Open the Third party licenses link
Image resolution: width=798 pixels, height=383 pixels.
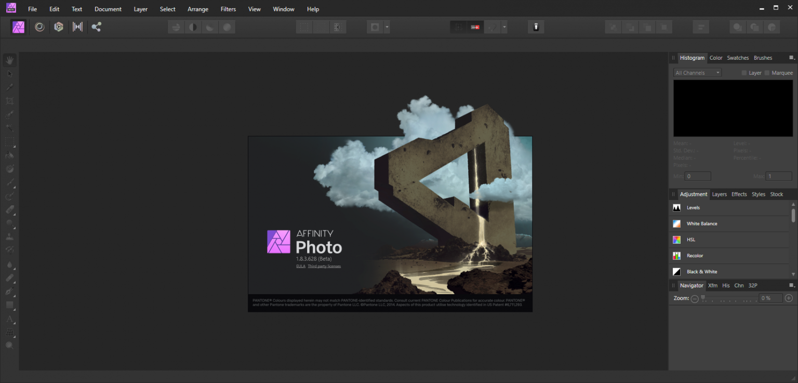[x=324, y=266]
